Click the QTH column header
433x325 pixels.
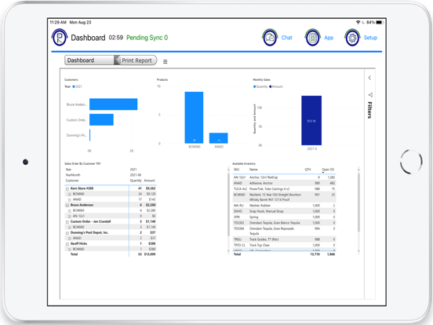[x=307, y=170]
